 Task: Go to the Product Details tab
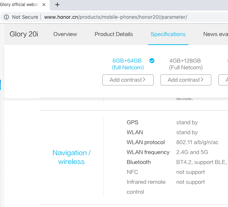pyautogui.click(x=114, y=34)
